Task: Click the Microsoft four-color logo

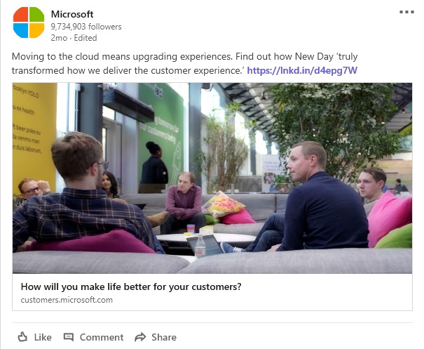Action: [x=29, y=22]
